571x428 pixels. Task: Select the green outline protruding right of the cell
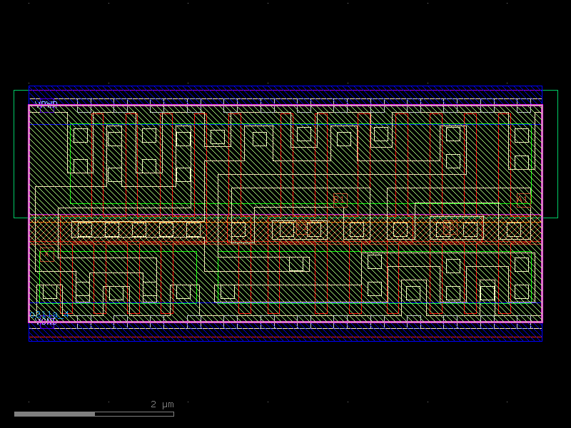pos(550,153)
